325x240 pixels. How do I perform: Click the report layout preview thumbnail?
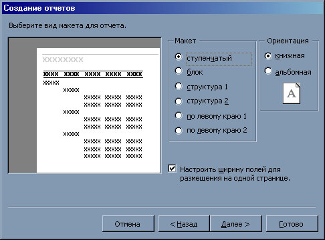tap(85, 105)
